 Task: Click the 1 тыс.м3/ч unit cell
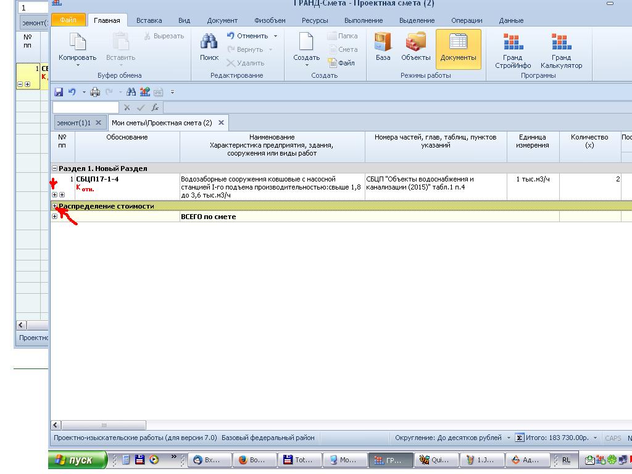[533, 186]
